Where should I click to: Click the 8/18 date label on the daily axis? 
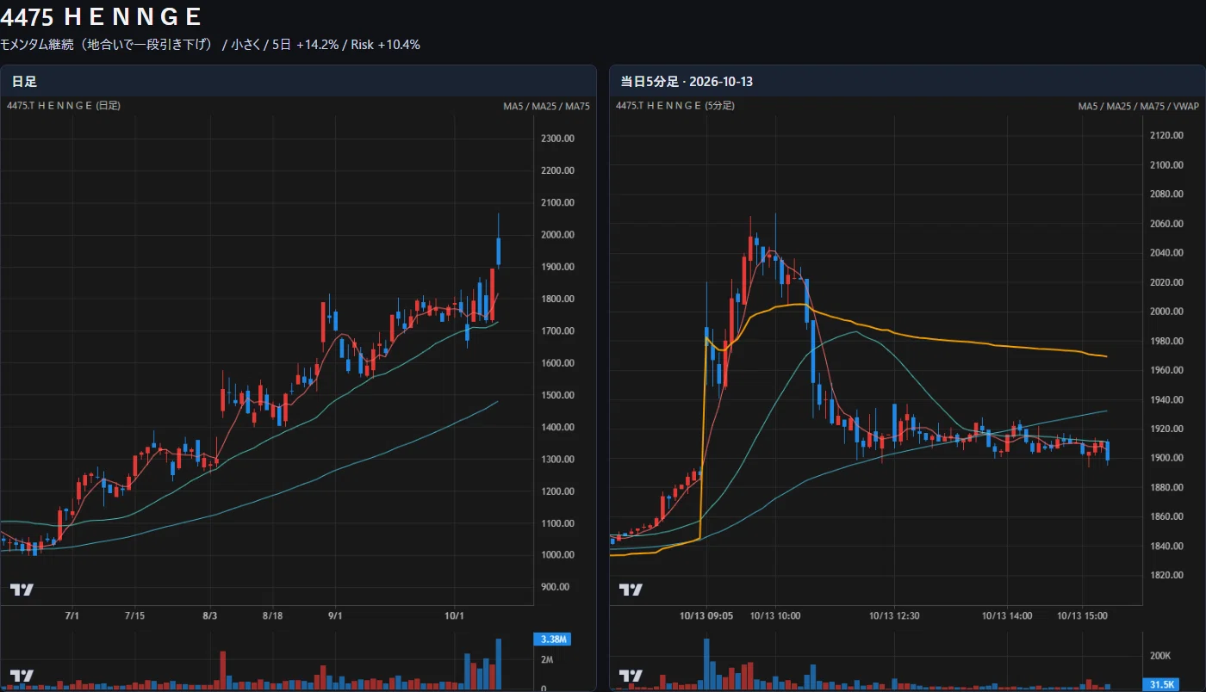click(273, 616)
